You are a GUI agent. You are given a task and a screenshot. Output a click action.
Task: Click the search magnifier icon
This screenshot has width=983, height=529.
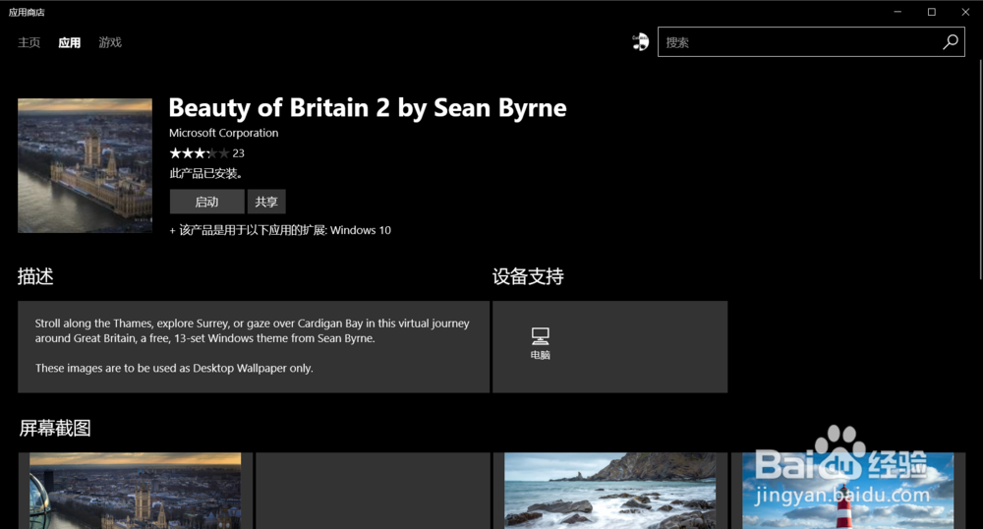[x=951, y=42]
